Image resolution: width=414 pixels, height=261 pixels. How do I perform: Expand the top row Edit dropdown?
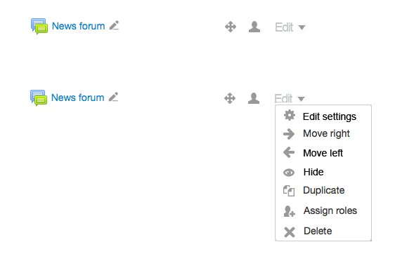(x=290, y=27)
